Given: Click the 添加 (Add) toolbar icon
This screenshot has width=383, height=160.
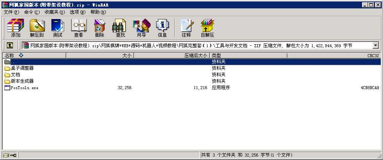Looking at the screenshot, I should 16,26.
